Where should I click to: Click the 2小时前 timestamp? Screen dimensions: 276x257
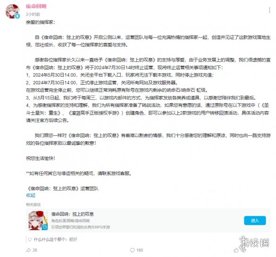point(33,14)
